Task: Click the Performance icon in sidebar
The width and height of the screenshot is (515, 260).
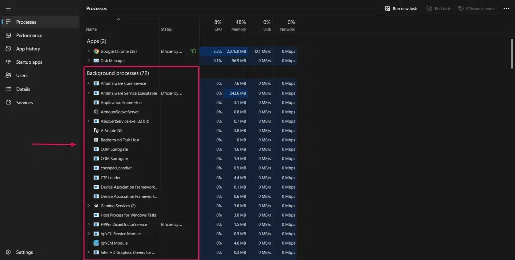Action: 8,35
